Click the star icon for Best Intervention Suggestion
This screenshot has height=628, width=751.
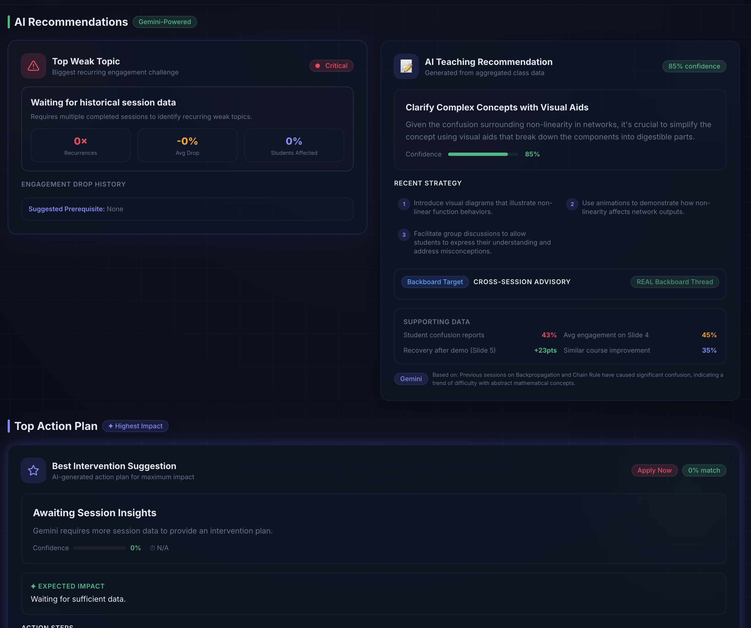[33, 470]
